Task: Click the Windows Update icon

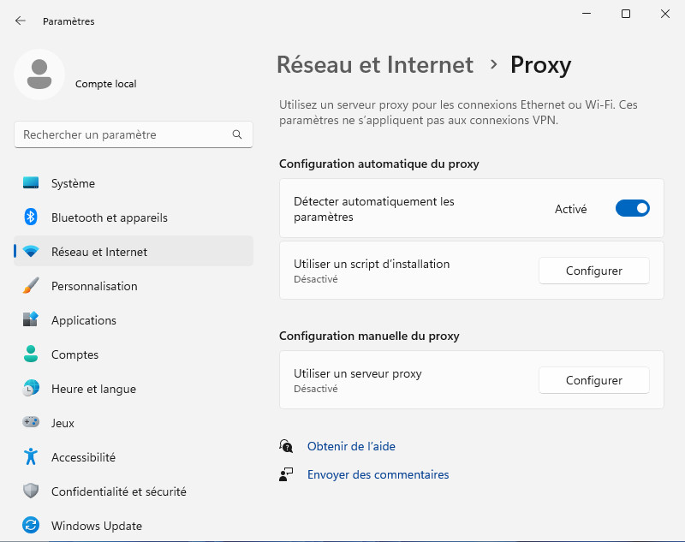Action: 28,526
